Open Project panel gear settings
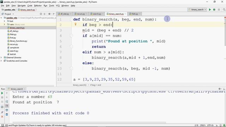 49,14
